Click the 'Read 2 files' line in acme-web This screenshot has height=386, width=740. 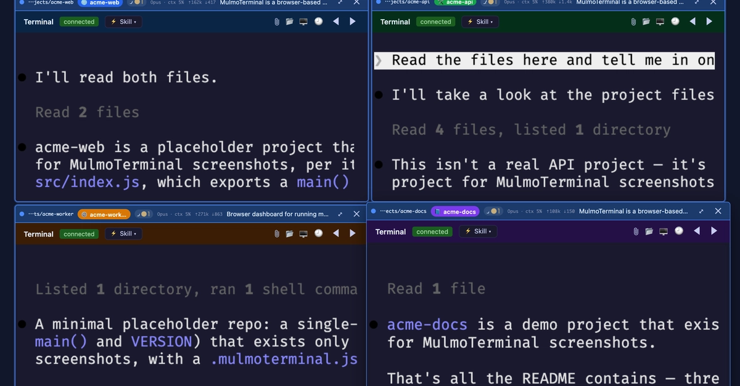(x=87, y=112)
